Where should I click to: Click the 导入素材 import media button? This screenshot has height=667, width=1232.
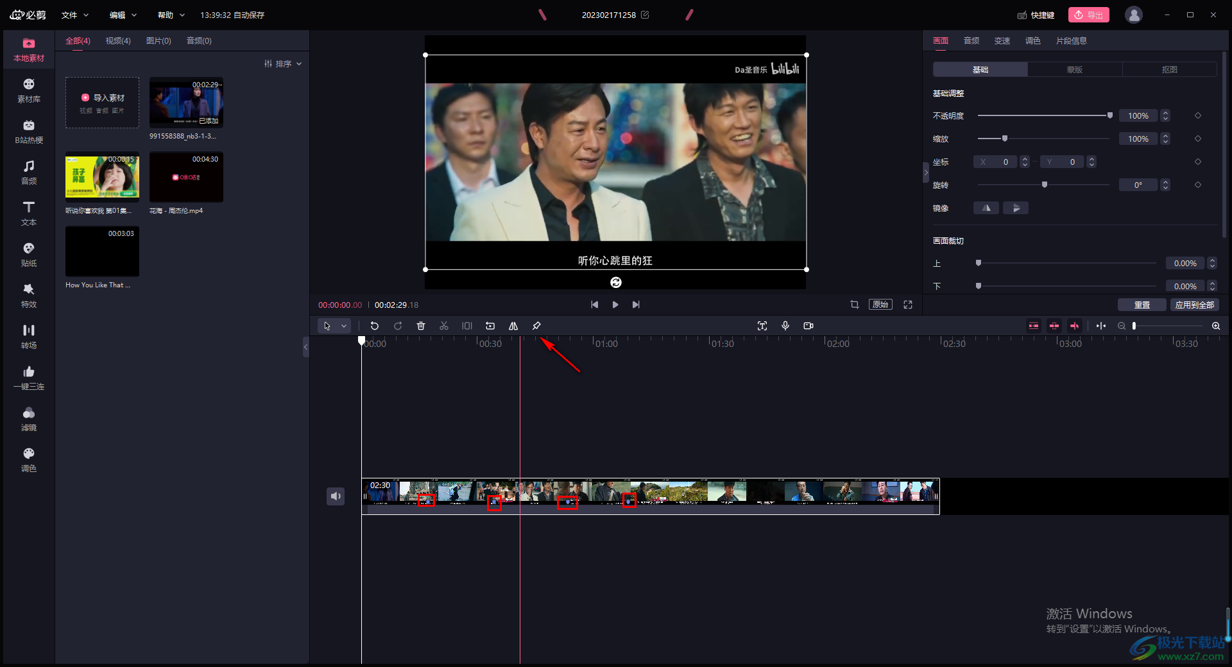coord(103,103)
